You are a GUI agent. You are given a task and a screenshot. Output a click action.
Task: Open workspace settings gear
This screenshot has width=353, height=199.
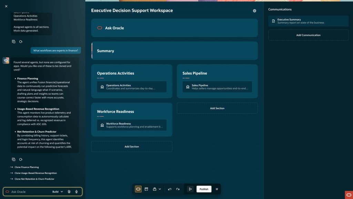coord(254,11)
